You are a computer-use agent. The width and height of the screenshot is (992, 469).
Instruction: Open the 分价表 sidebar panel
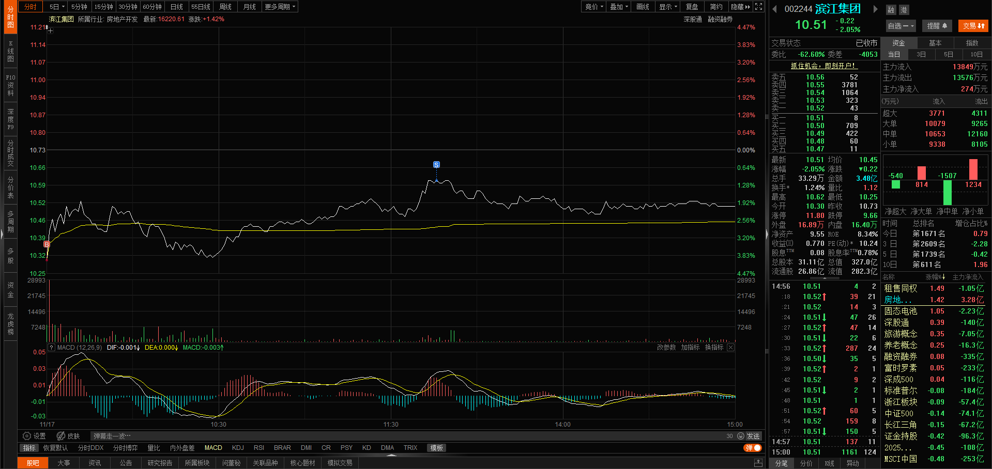(10, 187)
